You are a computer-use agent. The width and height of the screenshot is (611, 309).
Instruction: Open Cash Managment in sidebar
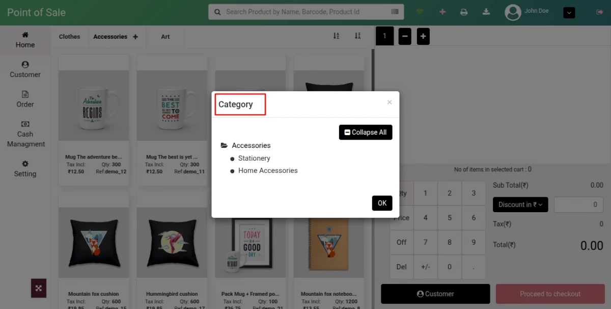coord(25,134)
